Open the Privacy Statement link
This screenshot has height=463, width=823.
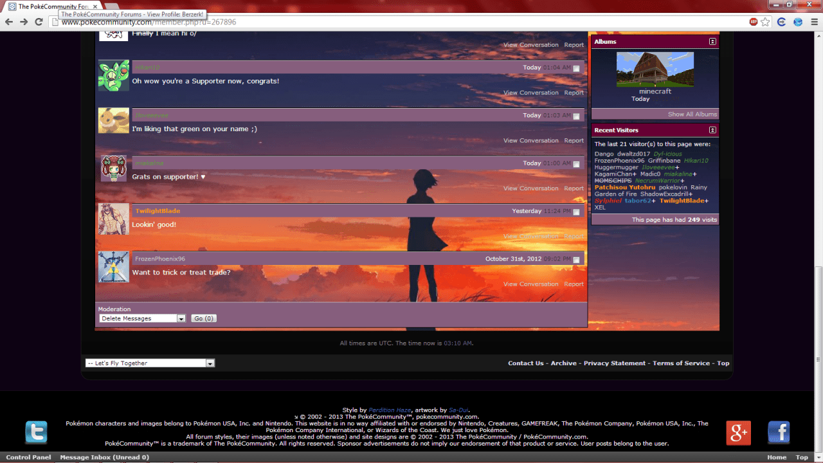click(615, 363)
